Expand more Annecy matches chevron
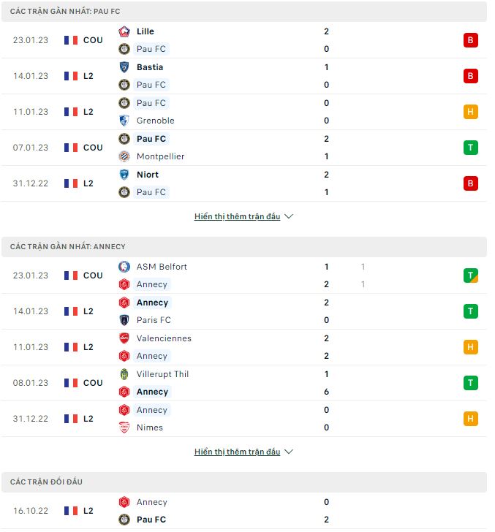The height and width of the screenshot is (532, 495). [x=289, y=452]
